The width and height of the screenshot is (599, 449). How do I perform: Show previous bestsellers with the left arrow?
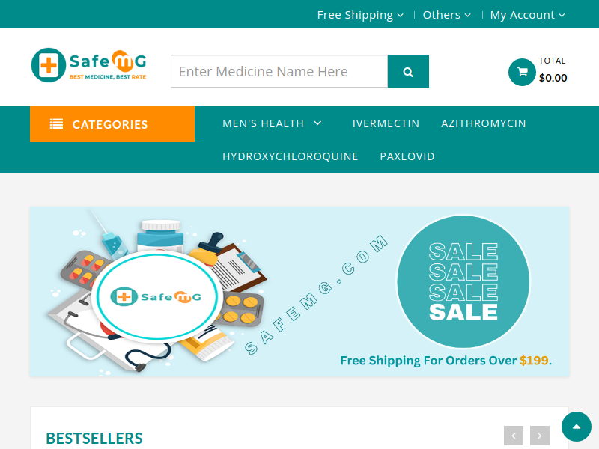click(x=514, y=436)
